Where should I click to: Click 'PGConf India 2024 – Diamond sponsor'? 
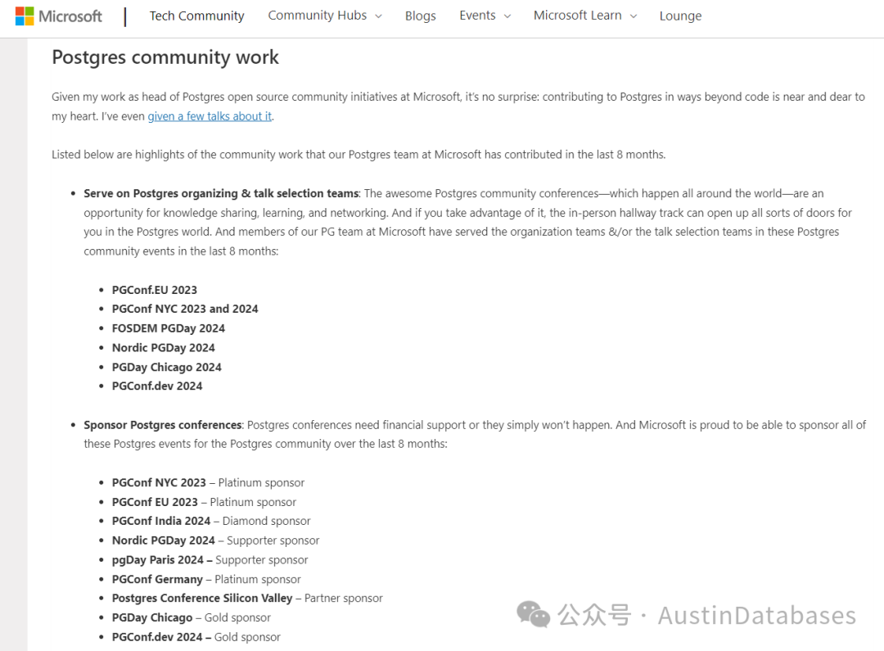pyautogui.click(x=211, y=522)
